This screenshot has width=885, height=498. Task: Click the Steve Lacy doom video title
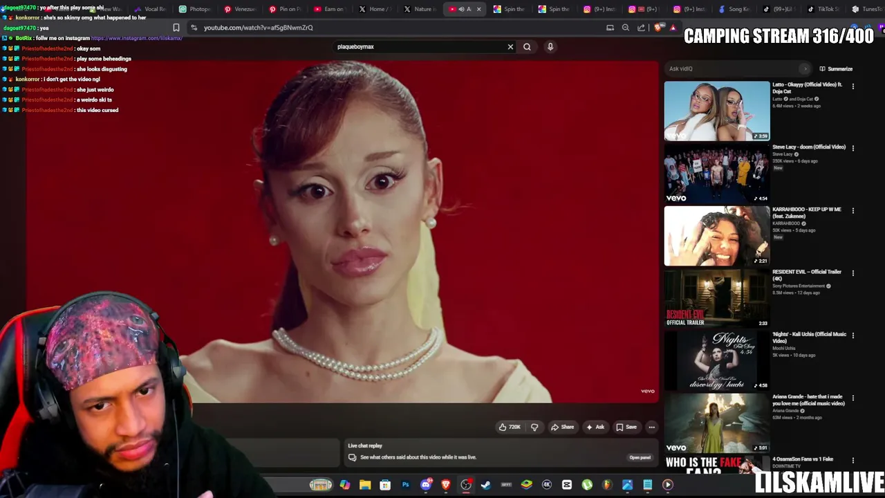(x=809, y=147)
